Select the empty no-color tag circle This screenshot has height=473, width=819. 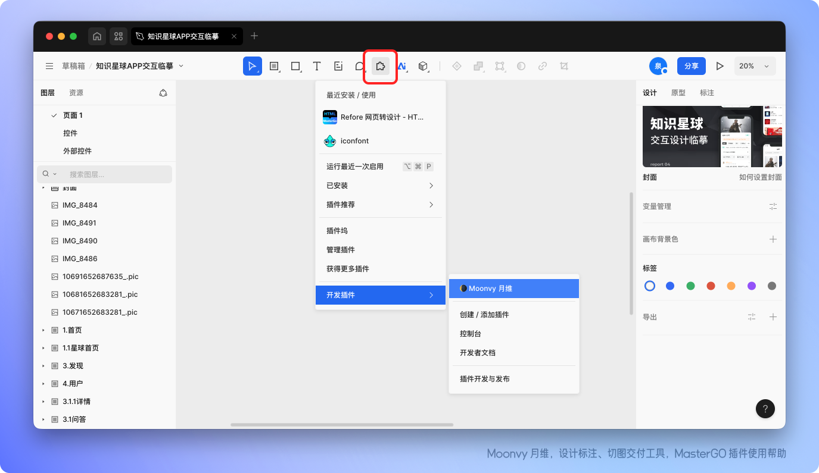[x=650, y=286]
